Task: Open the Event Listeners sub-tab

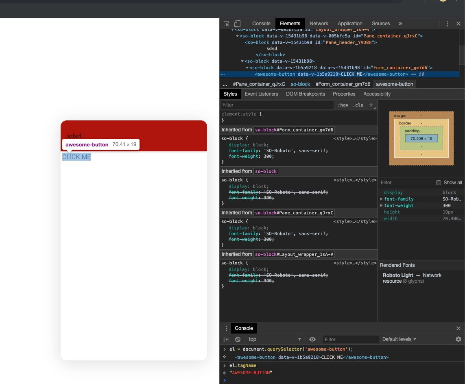Action: (261, 94)
